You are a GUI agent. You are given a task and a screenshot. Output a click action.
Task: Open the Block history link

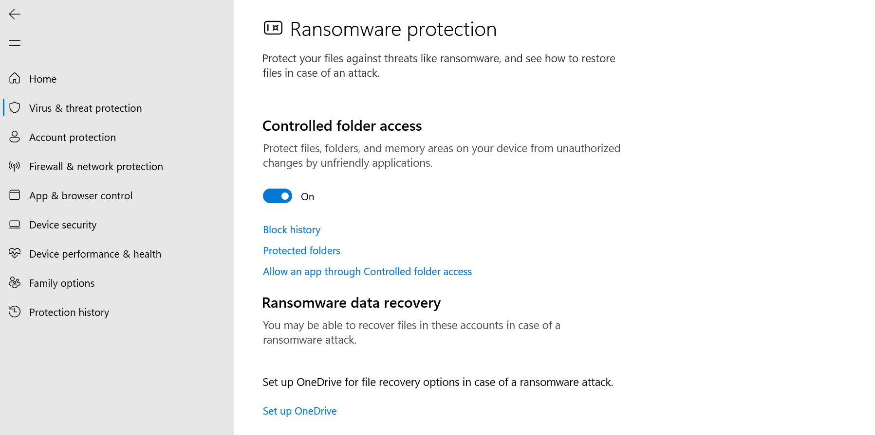pos(292,230)
